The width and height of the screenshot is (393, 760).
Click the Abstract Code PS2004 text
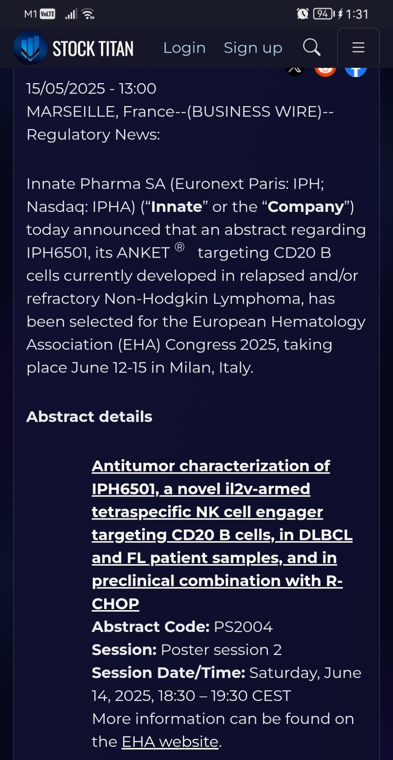pyautogui.click(x=182, y=627)
